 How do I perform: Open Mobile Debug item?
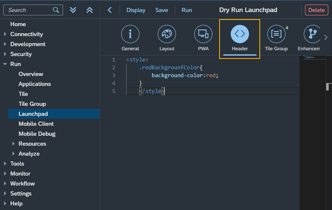(37, 134)
